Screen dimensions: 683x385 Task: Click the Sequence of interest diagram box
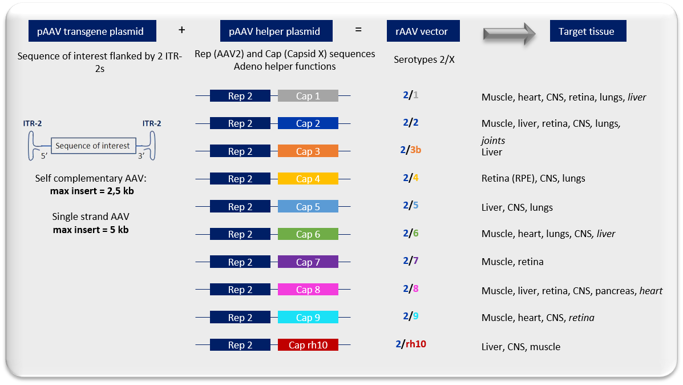92,146
